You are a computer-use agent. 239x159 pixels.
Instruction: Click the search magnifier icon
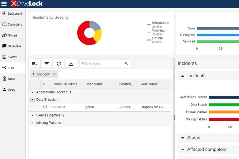[126, 63]
